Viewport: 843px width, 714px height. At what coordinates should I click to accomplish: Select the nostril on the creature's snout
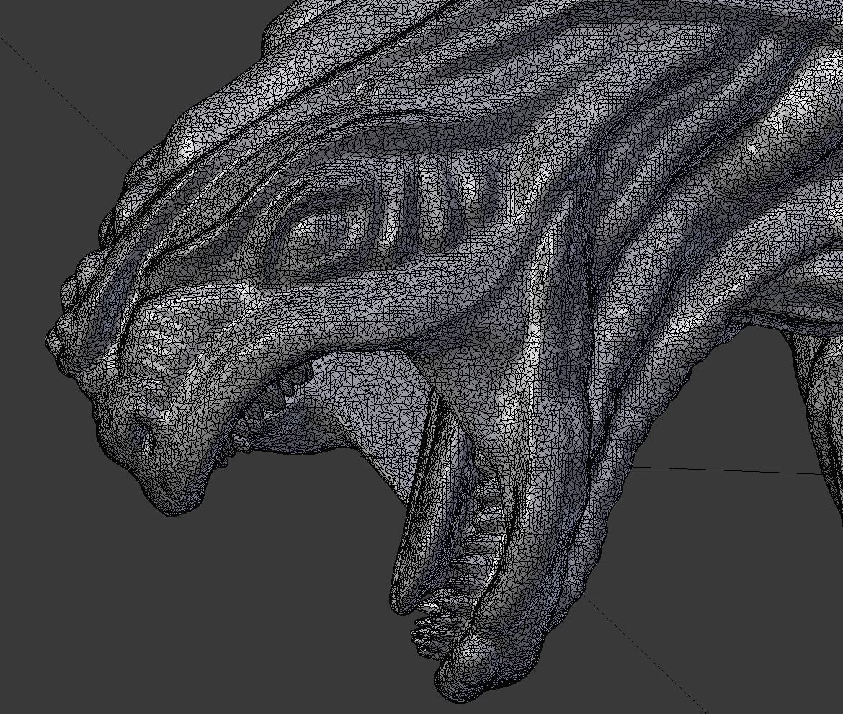pos(145,437)
